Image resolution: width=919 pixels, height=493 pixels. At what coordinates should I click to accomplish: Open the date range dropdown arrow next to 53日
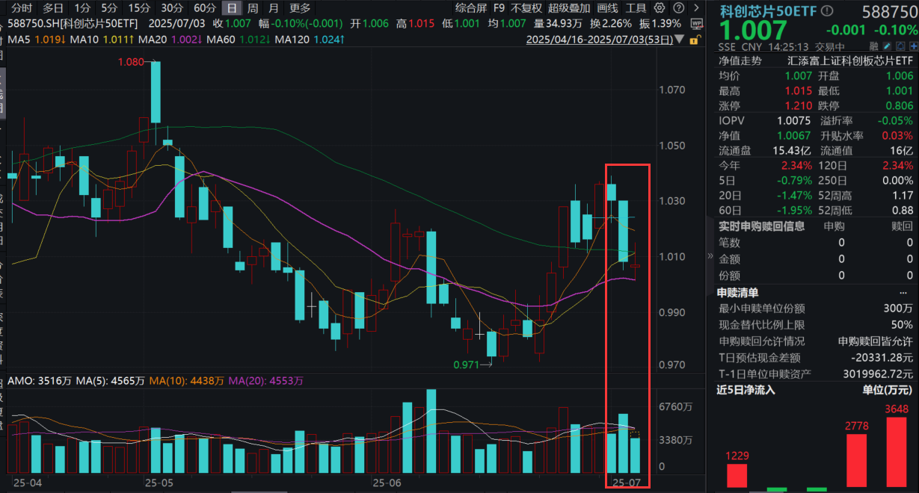[679, 40]
